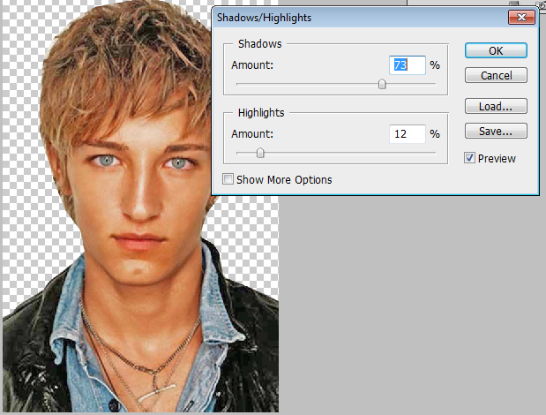Click Cancel in Shadows/Highlights dialog

coord(496,75)
